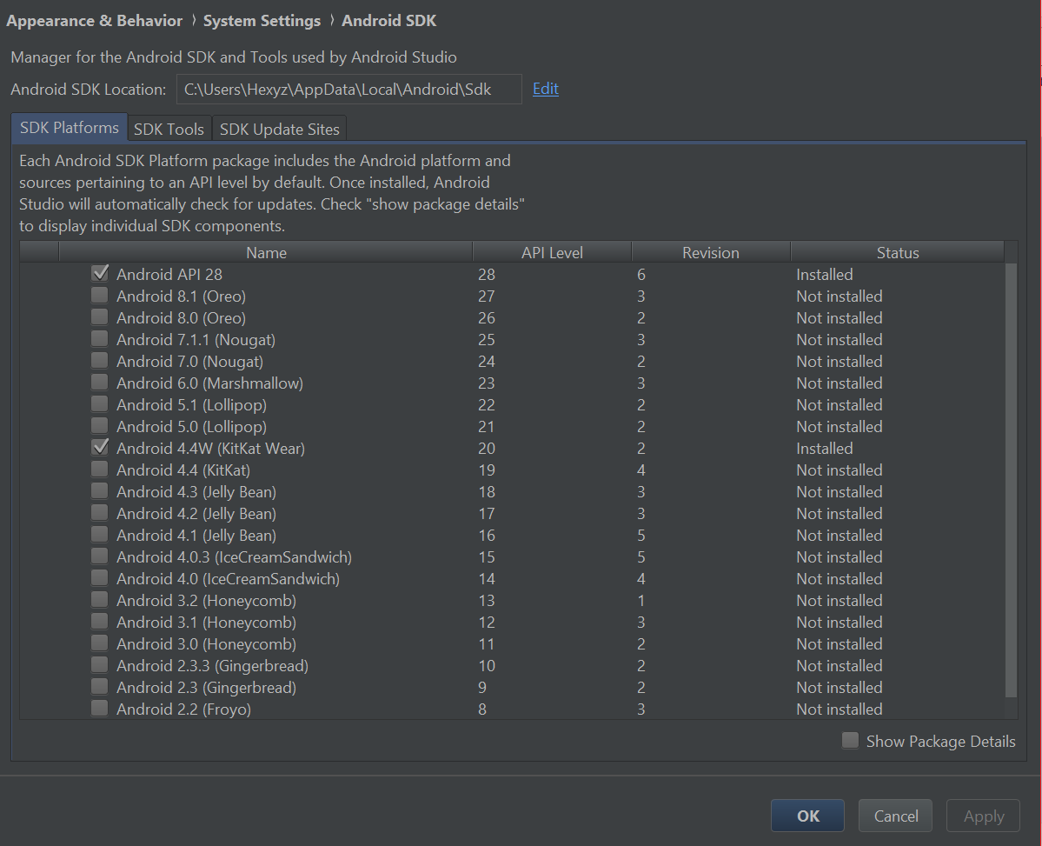Click the Cancel button
This screenshot has height=846, width=1042.
point(895,816)
